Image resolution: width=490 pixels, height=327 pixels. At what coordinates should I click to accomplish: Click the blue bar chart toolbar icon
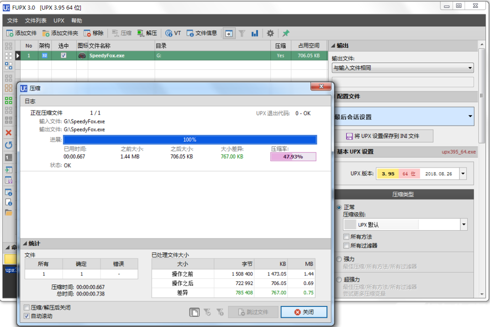tap(255, 33)
